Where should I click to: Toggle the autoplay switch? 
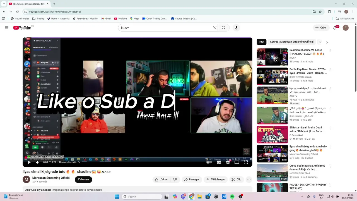coord(209,162)
